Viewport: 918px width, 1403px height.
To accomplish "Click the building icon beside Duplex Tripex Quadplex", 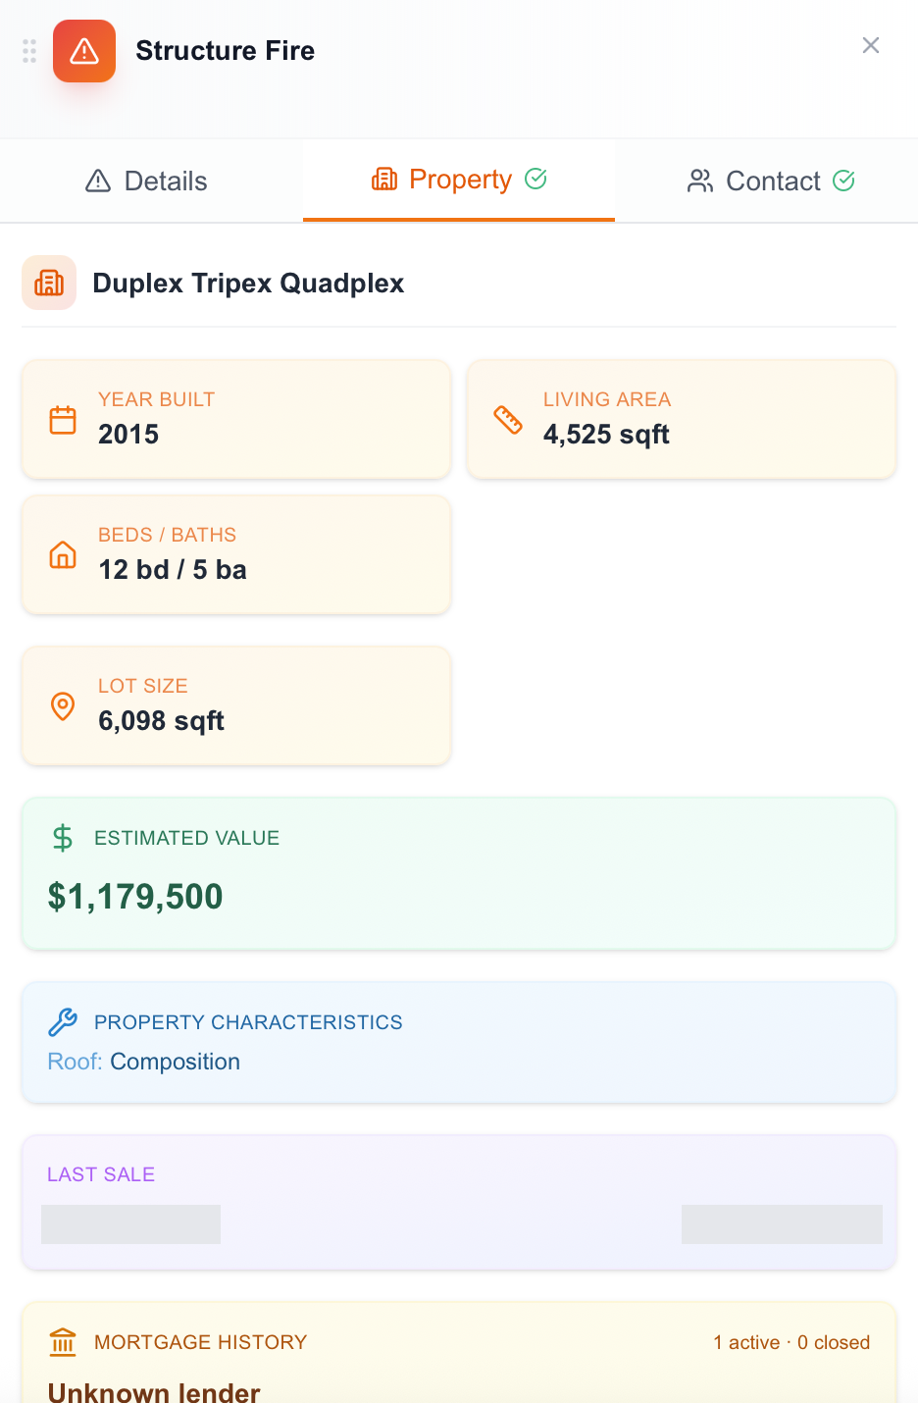I will (x=49, y=283).
